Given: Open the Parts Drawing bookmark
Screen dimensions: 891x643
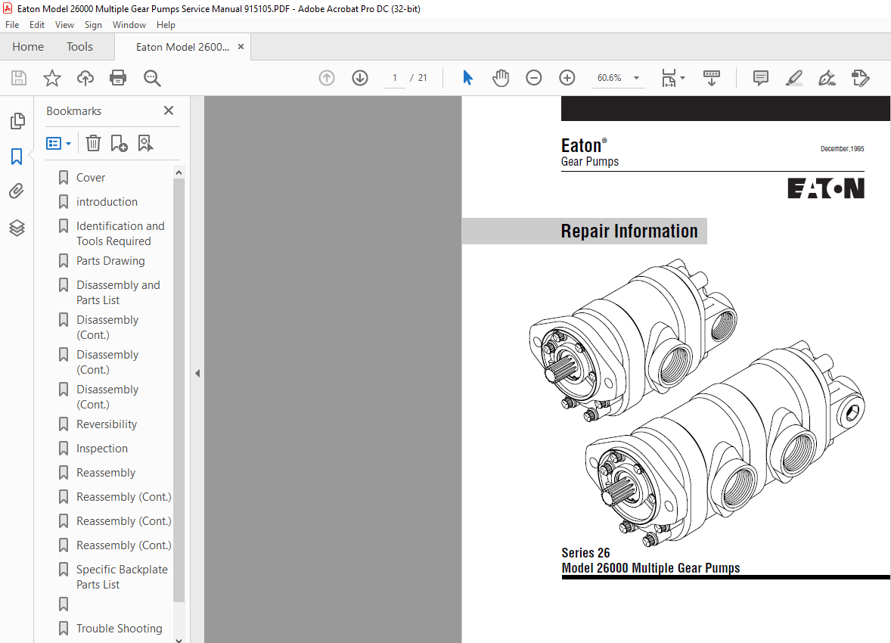Looking at the screenshot, I should 110,261.
